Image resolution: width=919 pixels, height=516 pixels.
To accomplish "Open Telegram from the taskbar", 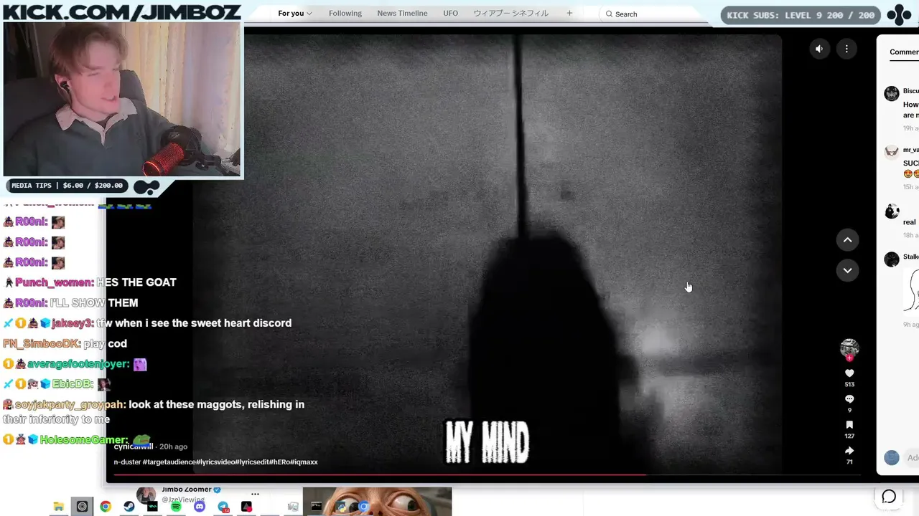I will [x=223, y=507].
